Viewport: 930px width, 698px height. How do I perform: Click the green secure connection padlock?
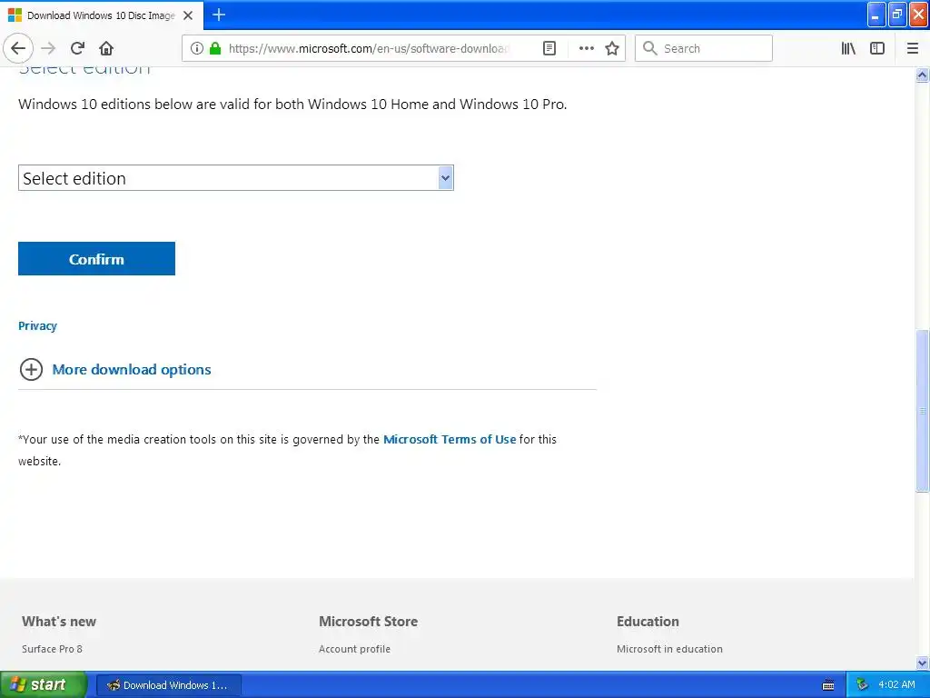pyautogui.click(x=215, y=48)
